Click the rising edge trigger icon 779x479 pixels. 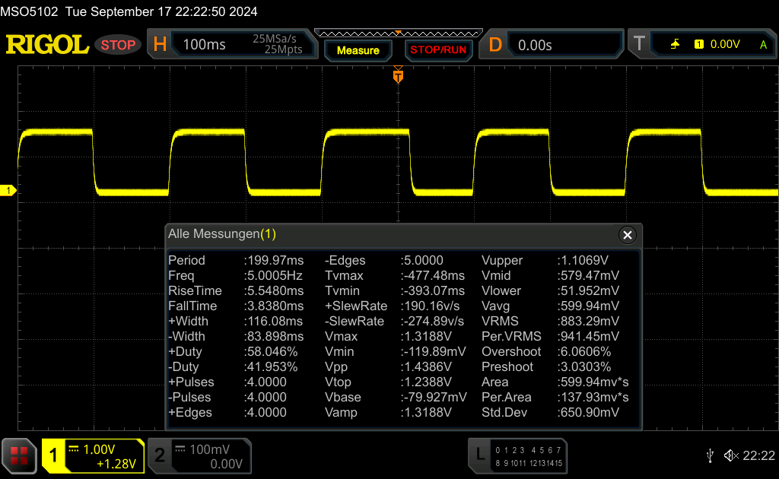pos(675,44)
